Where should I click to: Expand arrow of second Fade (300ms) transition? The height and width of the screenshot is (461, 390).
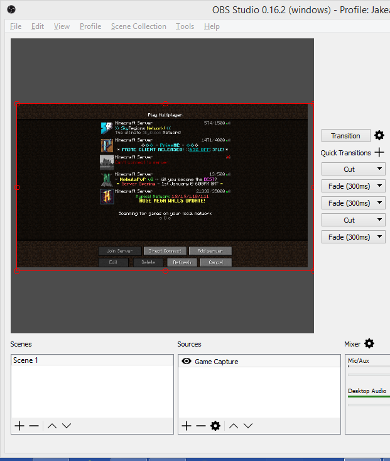(x=379, y=203)
